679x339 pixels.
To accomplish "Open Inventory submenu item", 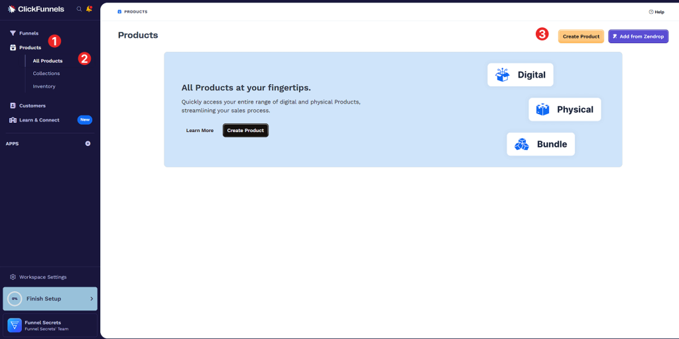I will [44, 86].
